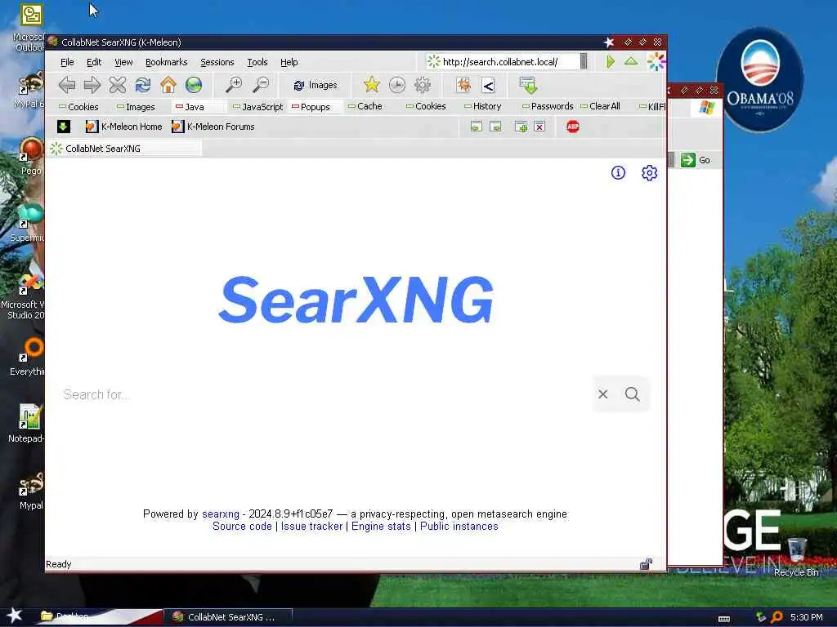The image size is (837, 627).
Task: Open the Bookmarks menu
Action: [x=167, y=62]
